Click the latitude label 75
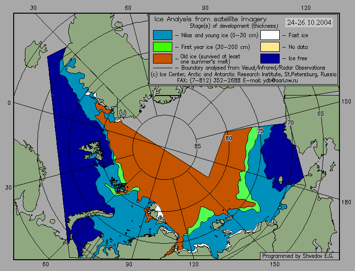The height and width of the screenshot is (271, 355). 260,131
